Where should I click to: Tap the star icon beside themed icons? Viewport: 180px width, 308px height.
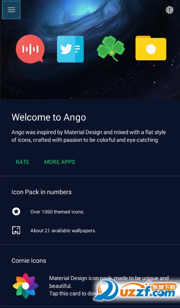click(x=16, y=212)
